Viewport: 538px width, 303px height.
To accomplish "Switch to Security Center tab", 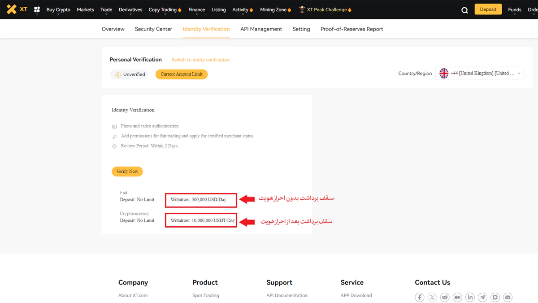I will click(153, 29).
